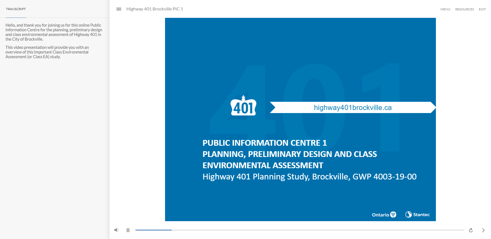Go to next slide using right chevron
This screenshot has width=491, height=239.
[483, 230]
